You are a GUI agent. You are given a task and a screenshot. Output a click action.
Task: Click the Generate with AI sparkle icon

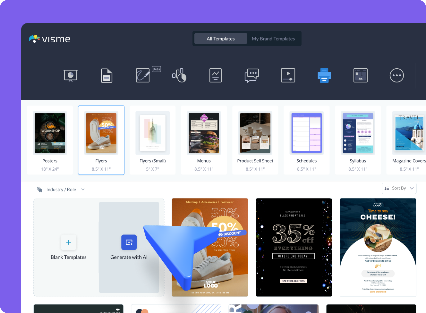point(129,242)
